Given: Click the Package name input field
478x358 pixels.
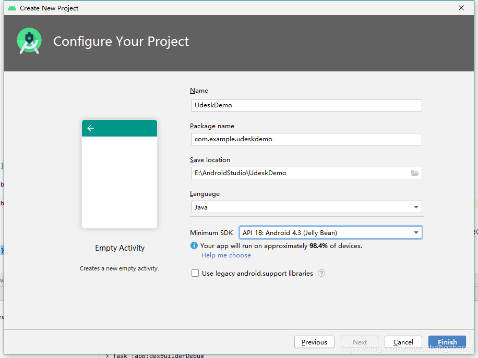Looking at the screenshot, I should [307, 139].
